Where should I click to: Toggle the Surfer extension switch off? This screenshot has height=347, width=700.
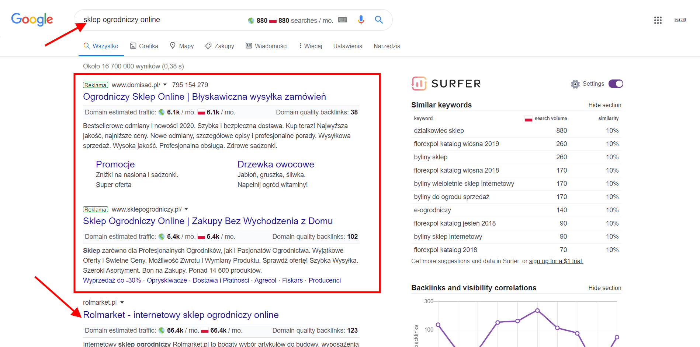coord(616,84)
